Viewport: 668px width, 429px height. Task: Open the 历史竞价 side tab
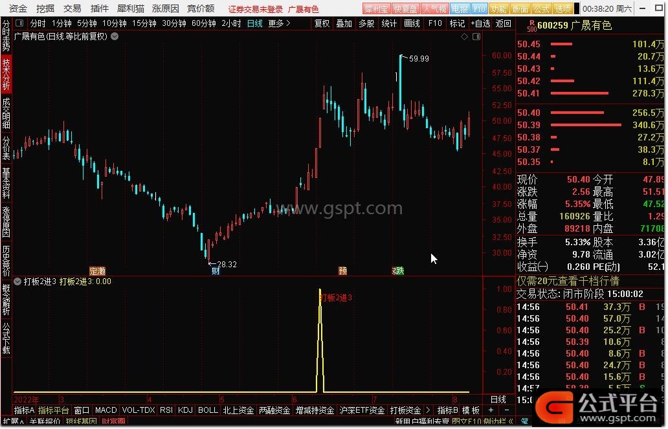(6, 261)
